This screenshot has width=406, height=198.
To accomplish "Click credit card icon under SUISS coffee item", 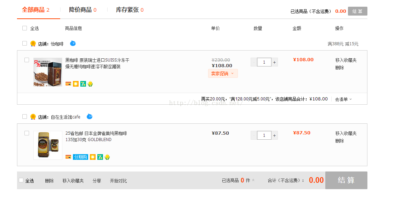I will coord(68,84).
